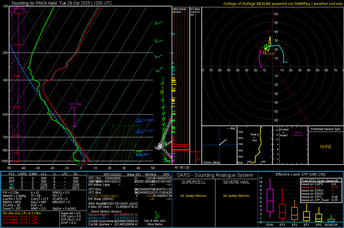The width and height of the screenshot is (344, 228).
Task: Click the 15 km height marker
Action: click(17, 13)
